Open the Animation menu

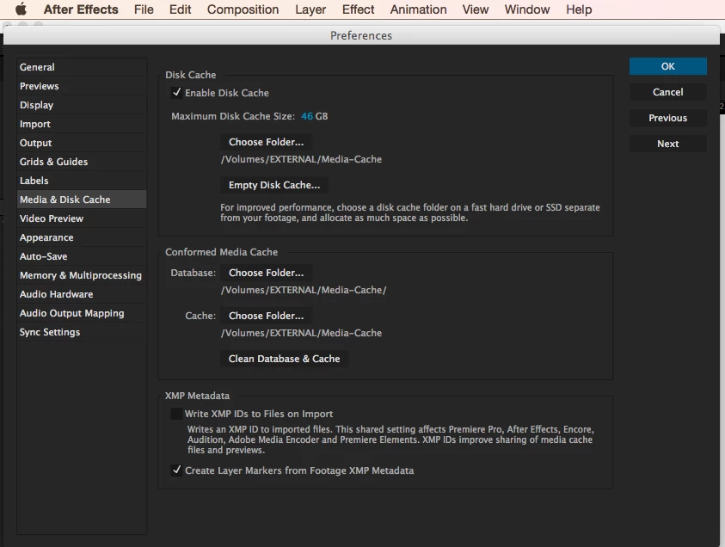tap(418, 9)
